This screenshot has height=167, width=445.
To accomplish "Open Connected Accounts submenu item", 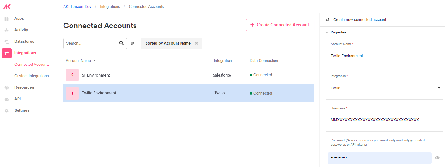I will point(32,65).
